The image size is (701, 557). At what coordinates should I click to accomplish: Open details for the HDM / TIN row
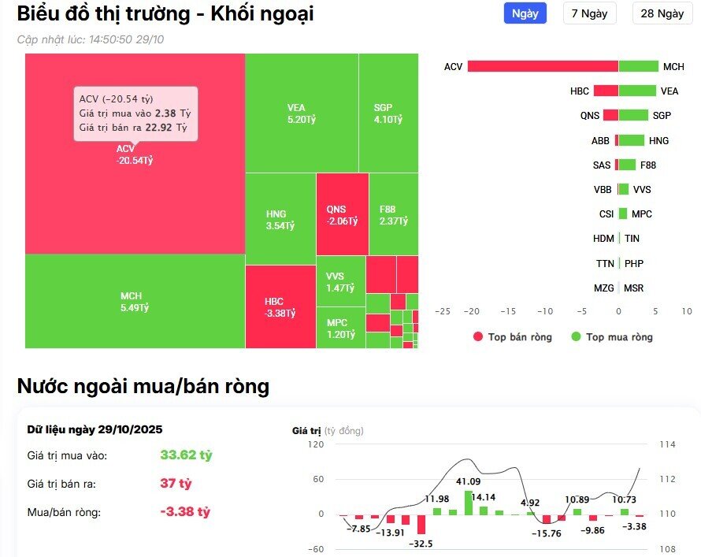(x=619, y=238)
